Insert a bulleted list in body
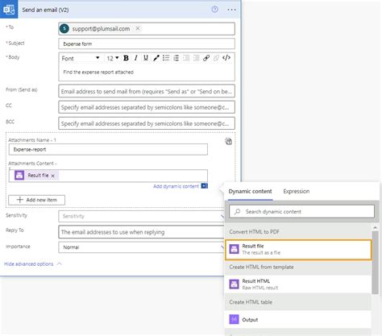The image size is (382, 336). (166, 58)
